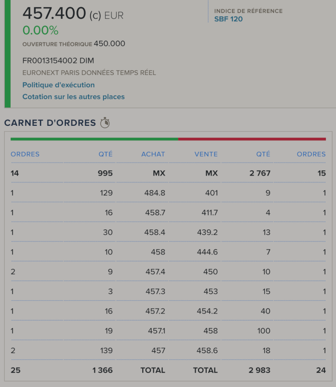
Task: Click the VENTE column header
Action: click(x=206, y=154)
